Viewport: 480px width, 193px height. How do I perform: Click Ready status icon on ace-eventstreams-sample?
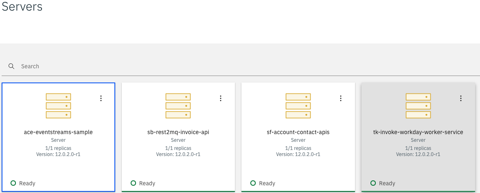point(13,183)
